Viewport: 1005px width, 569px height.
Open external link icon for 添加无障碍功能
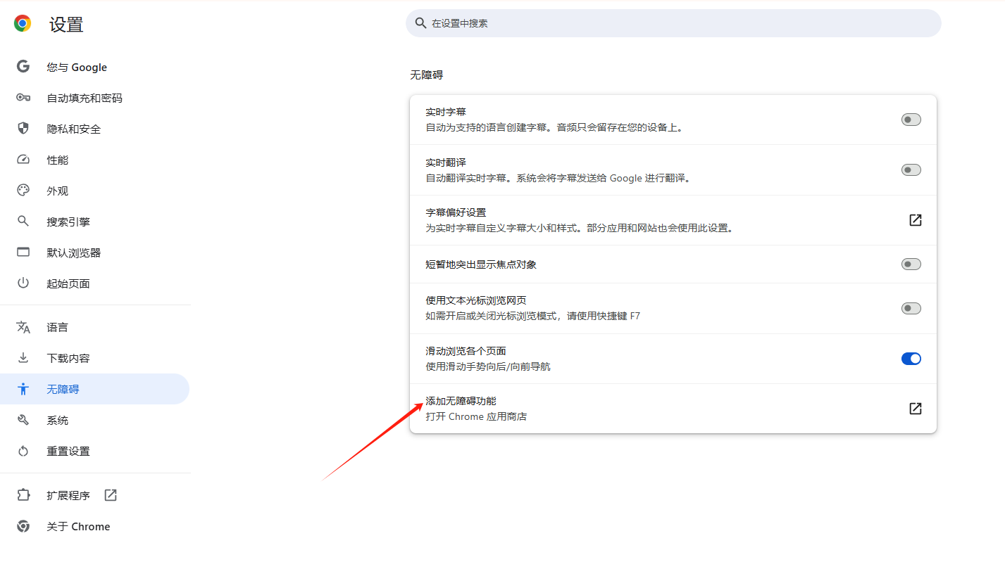click(x=915, y=409)
